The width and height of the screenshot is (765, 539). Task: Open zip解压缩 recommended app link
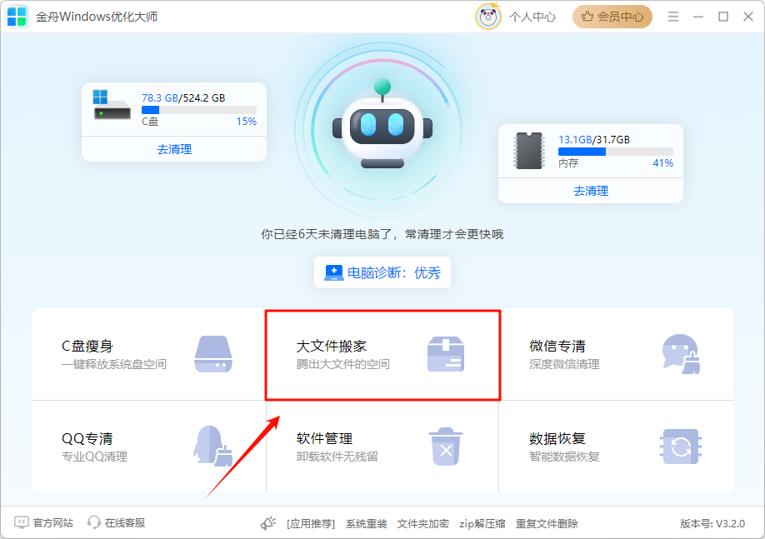point(482,524)
